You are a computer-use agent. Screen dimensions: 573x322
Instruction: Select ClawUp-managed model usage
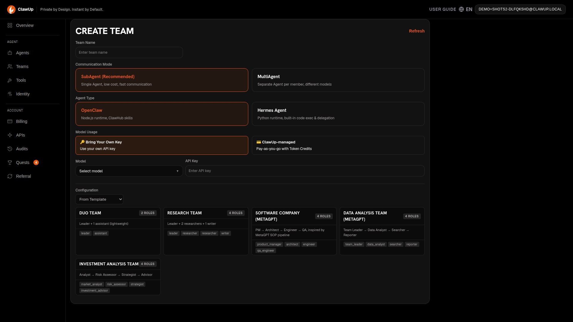[338, 145]
